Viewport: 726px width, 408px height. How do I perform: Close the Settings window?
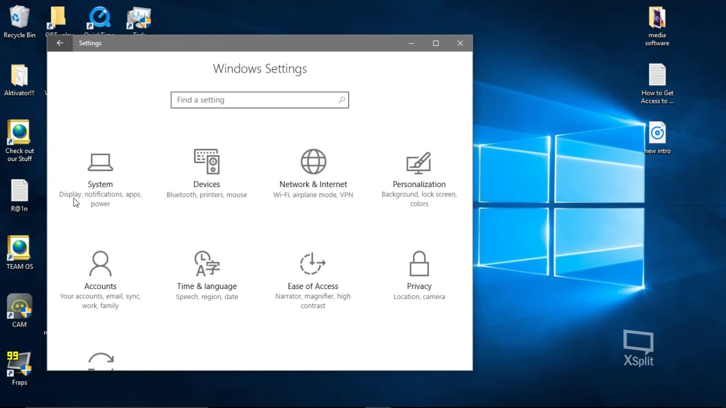tap(460, 43)
